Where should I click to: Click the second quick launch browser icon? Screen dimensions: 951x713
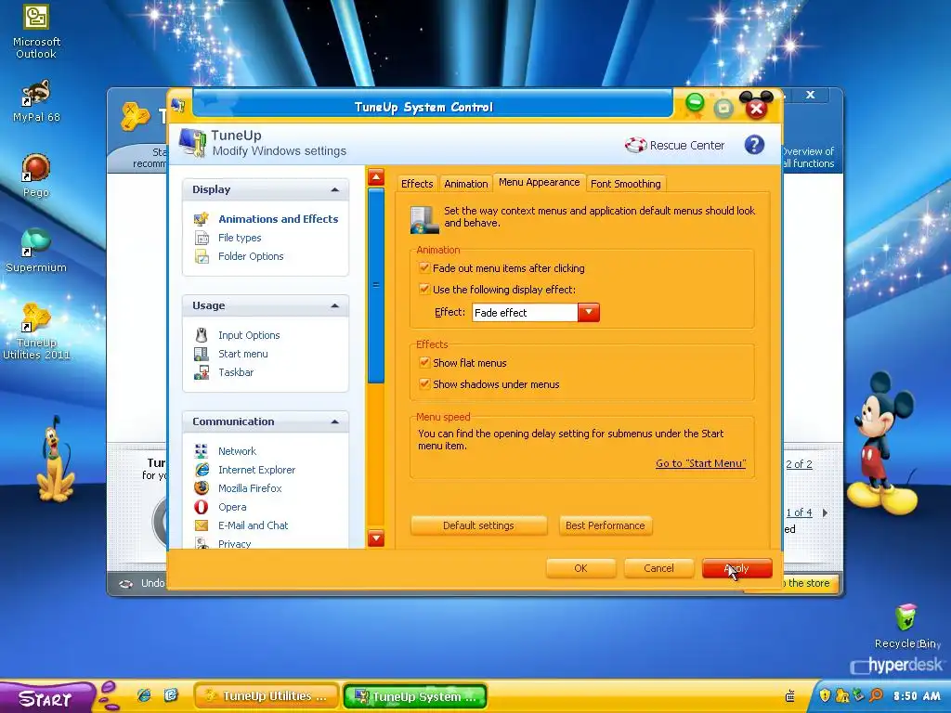[x=171, y=694]
